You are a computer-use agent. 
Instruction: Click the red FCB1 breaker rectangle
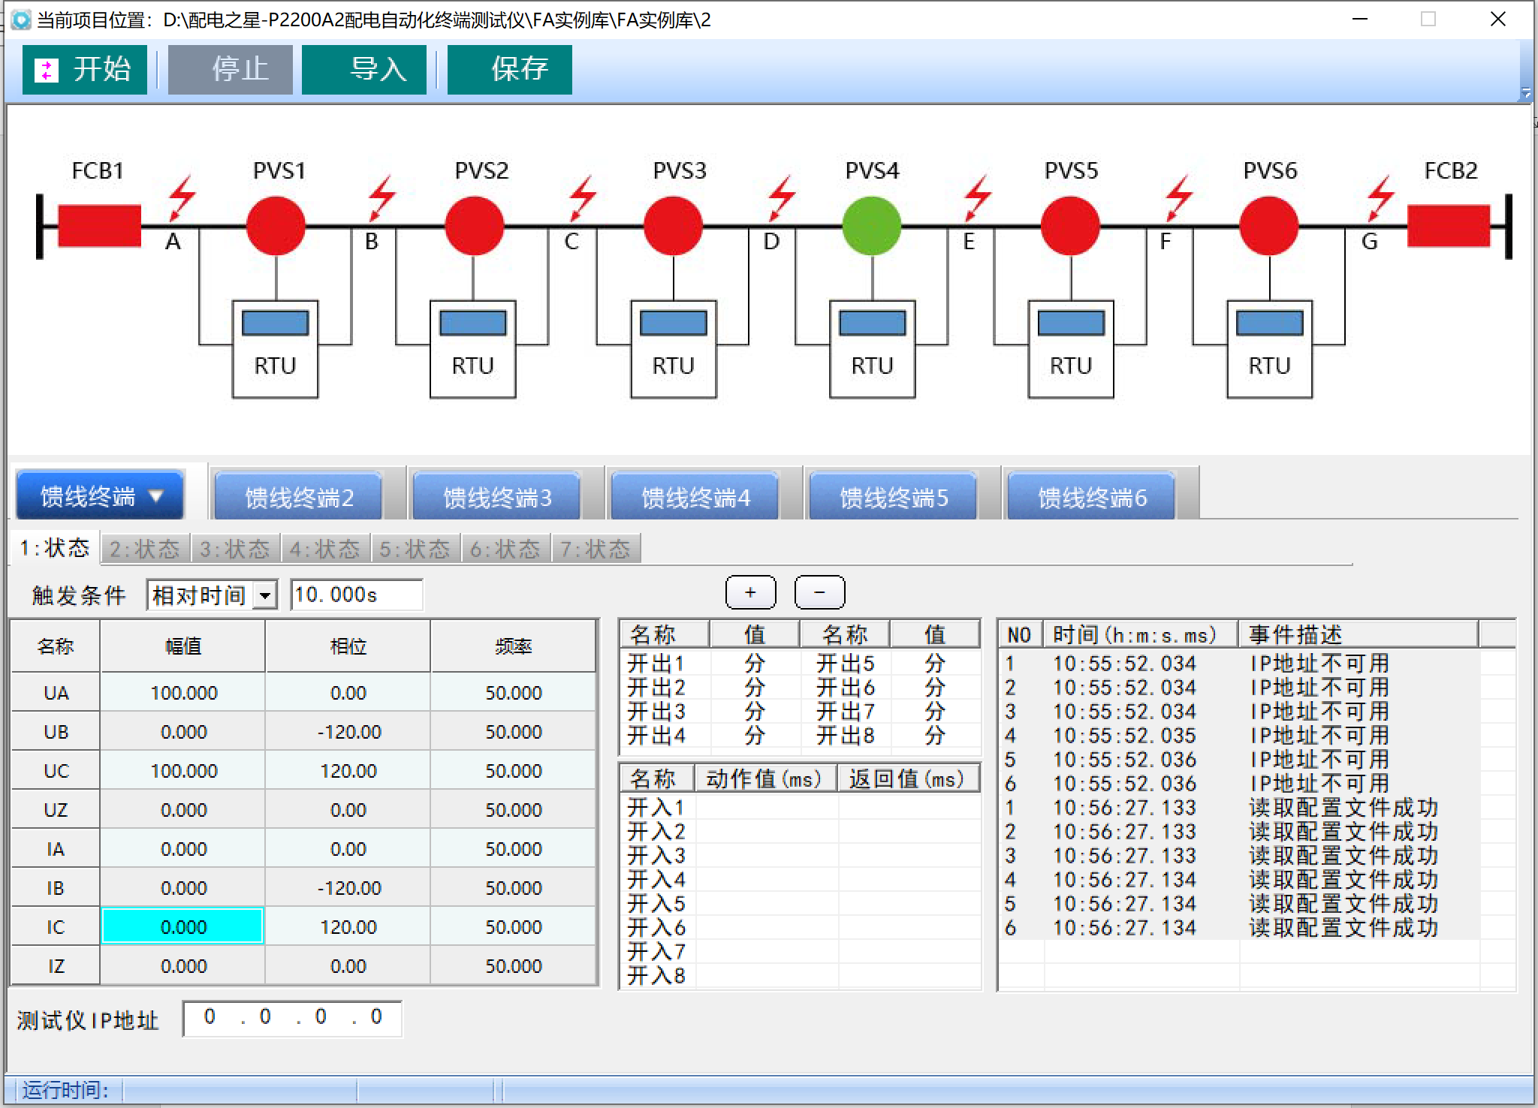pyautogui.click(x=99, y=226)
